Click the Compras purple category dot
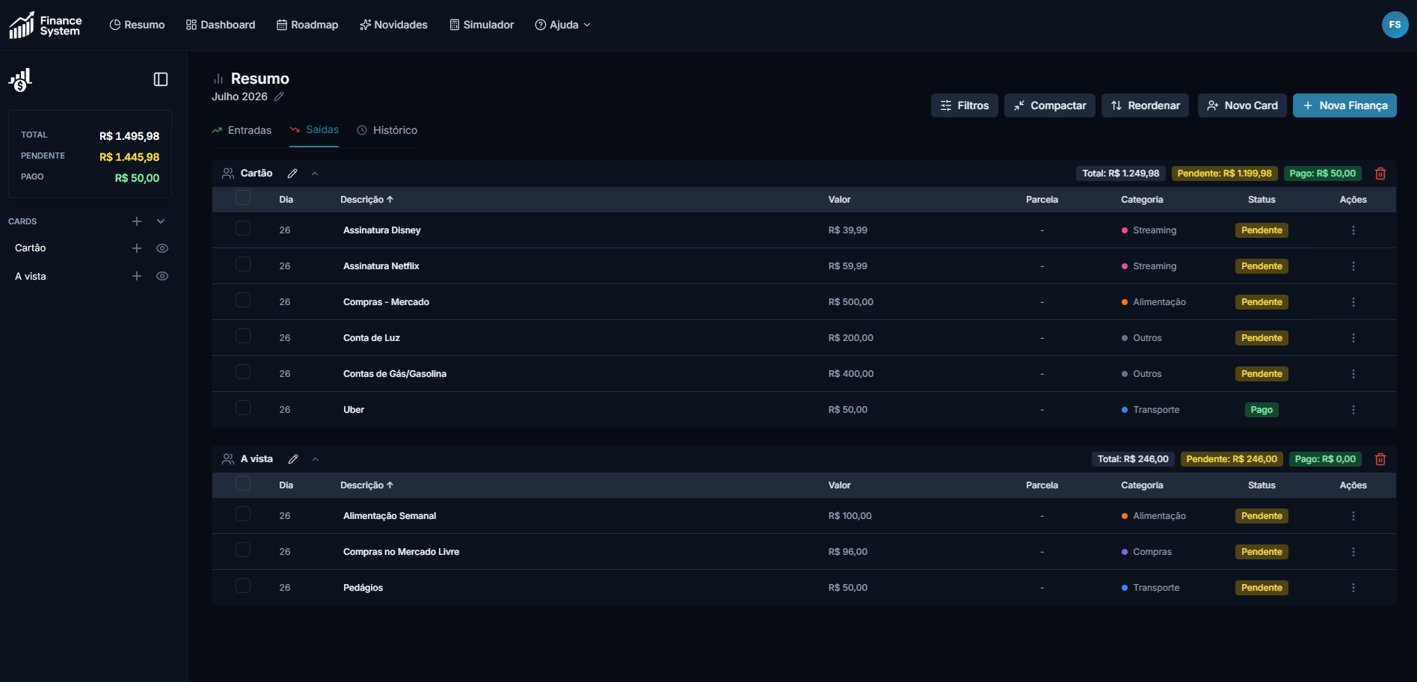Viewport: 1417px width, 682px height. click(1125, 552)
